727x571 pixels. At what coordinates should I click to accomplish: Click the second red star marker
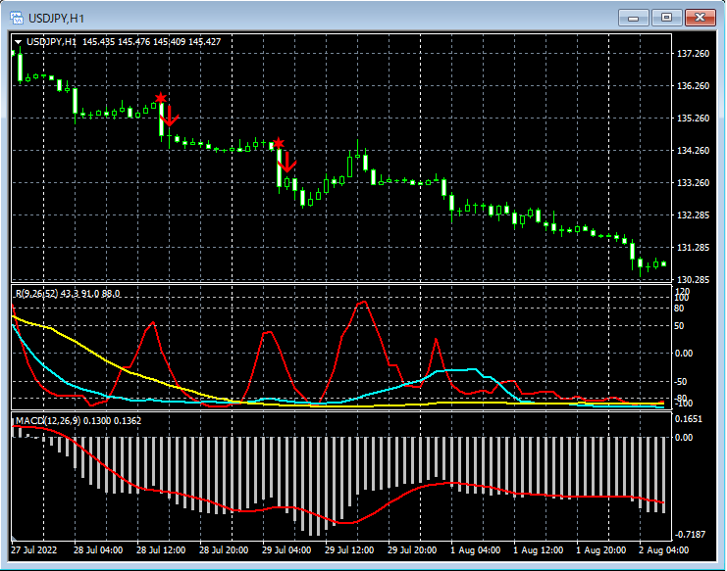pos(279,143)
